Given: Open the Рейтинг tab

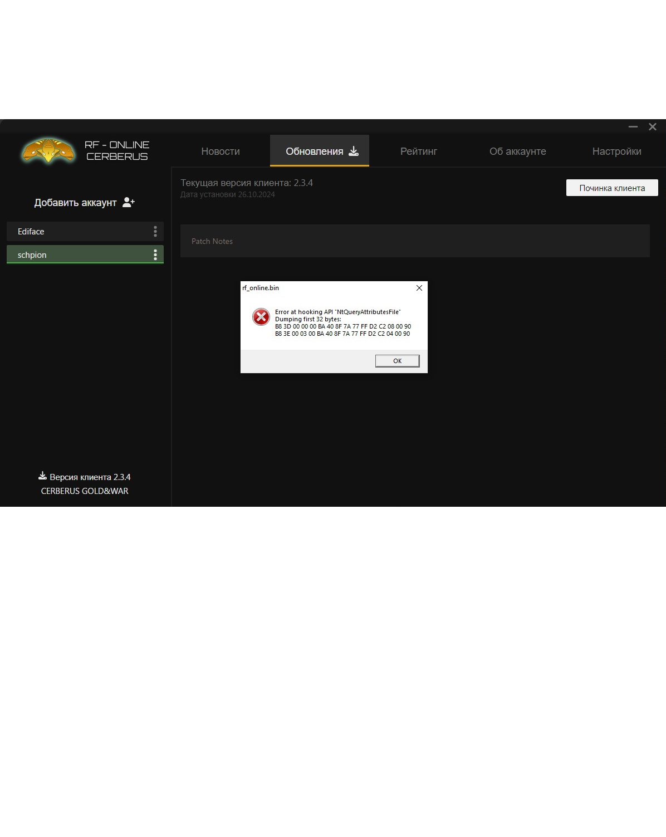Looking at the screenshot, I should coord(419,151).
